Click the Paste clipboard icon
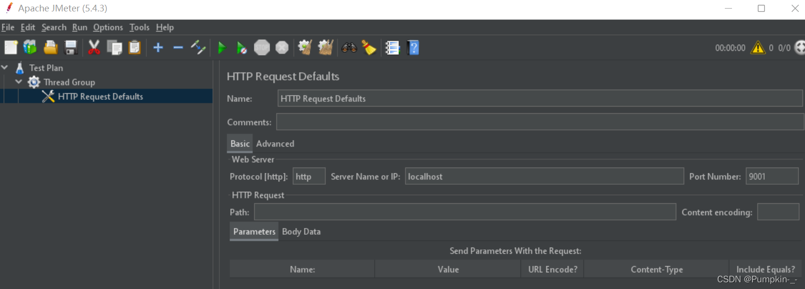Image resolution: width=805 pixels, height=289 pixels. [135, 48]
